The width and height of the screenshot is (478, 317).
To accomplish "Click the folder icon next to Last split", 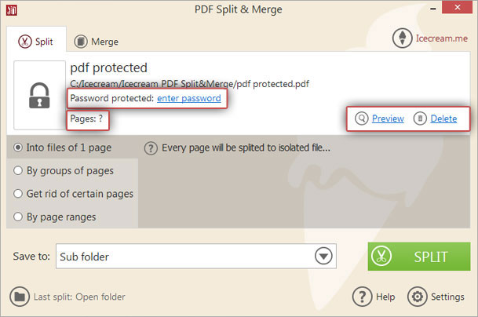I will point(20,297).
